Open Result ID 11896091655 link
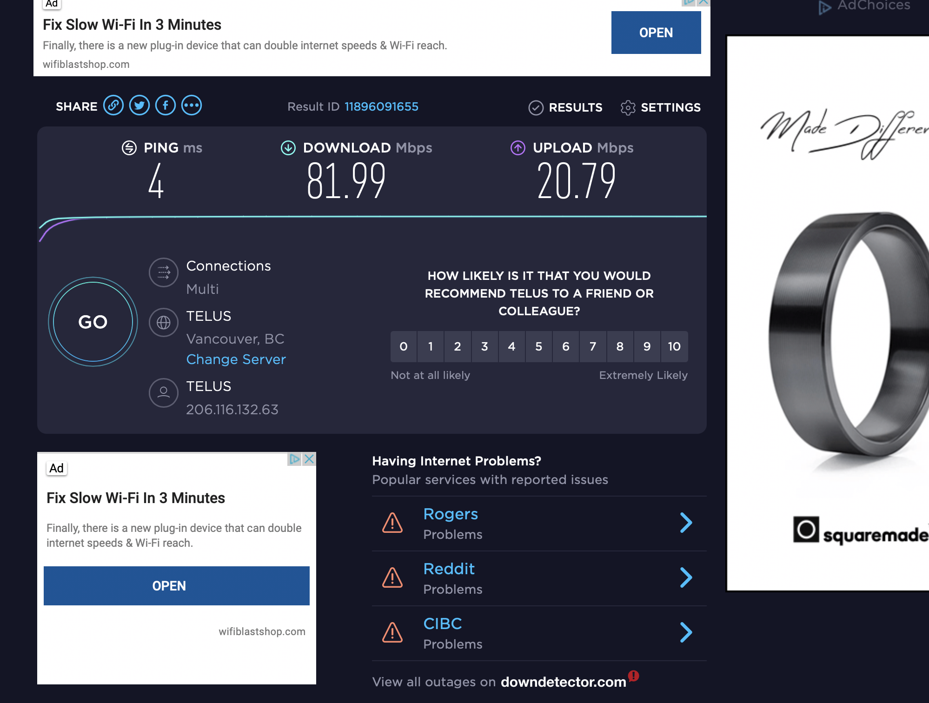929x703 pixels. click(x=381, y=106)
